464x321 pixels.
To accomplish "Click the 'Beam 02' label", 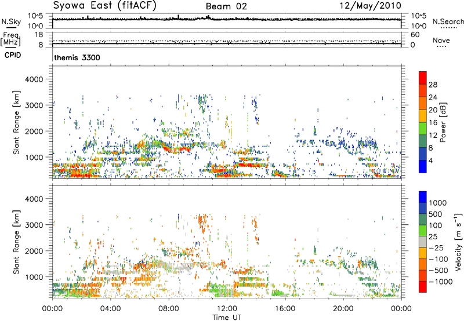I will pyautogui.click(x=226, y=6).
